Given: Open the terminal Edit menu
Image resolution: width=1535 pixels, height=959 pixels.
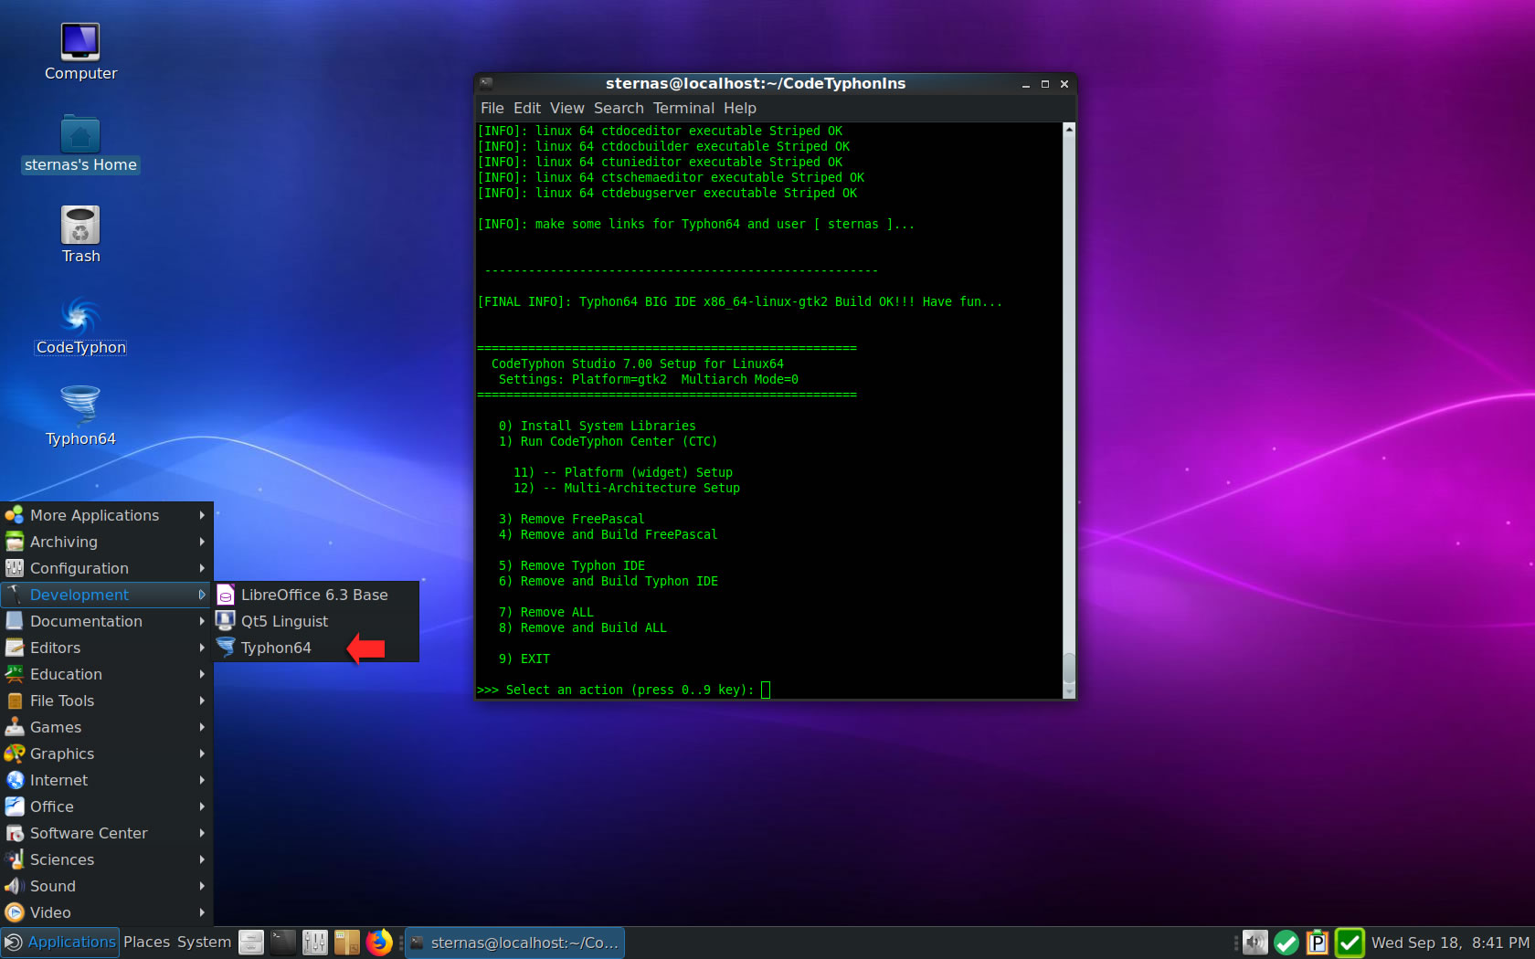Looking at the screenshot, I should [x=527, y=108].
